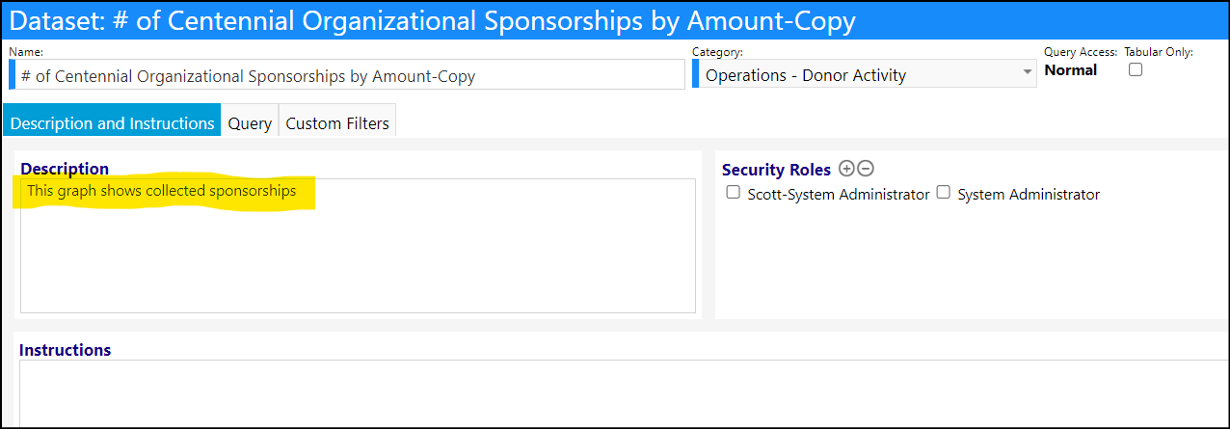Place cursor in the highlighted description text

tap(161, 191)
